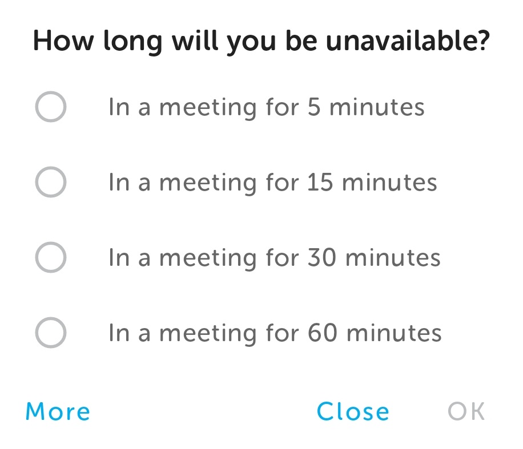Set unavailable status to shortest meeting duration
The width and height of the screenshot is (523, 449).
point(51,107)
